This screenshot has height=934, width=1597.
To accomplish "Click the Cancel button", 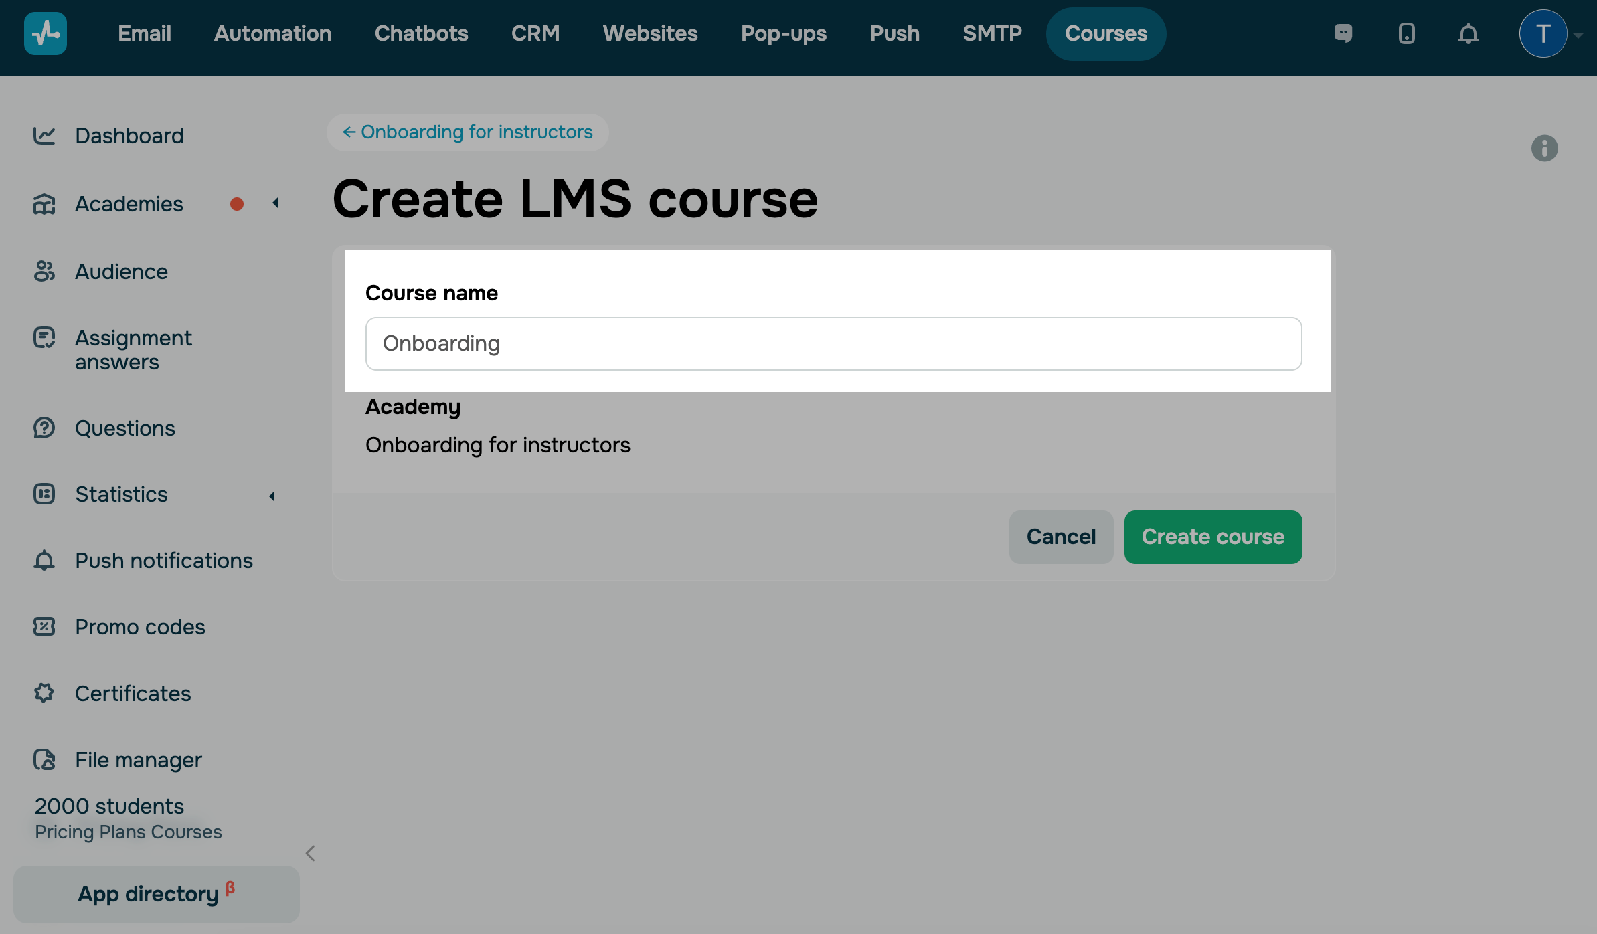I will pos(1060,537).
